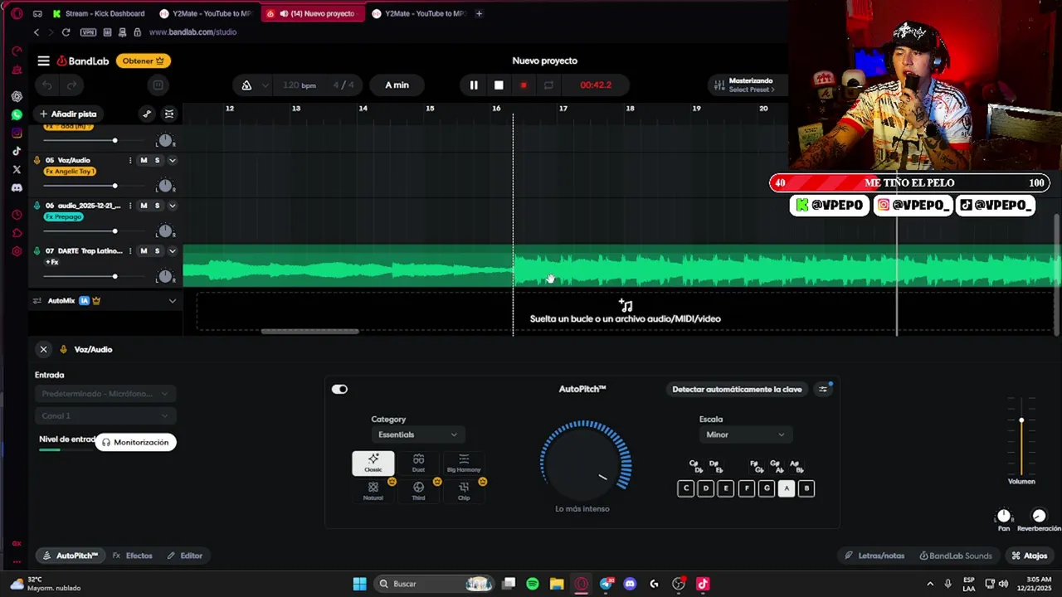Expand track 06 audio chevron
The image size is (1062, 597).
(173, 206)
